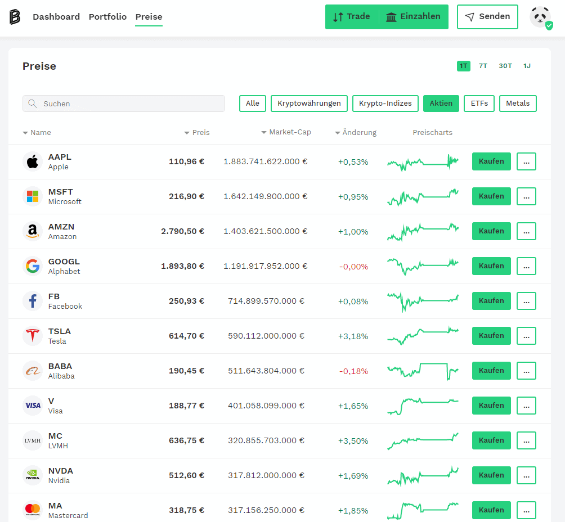Click the 714.899.570.000 € market cap
The height and width of the screenshot is (522, 565).
click(x=266, y=301)
